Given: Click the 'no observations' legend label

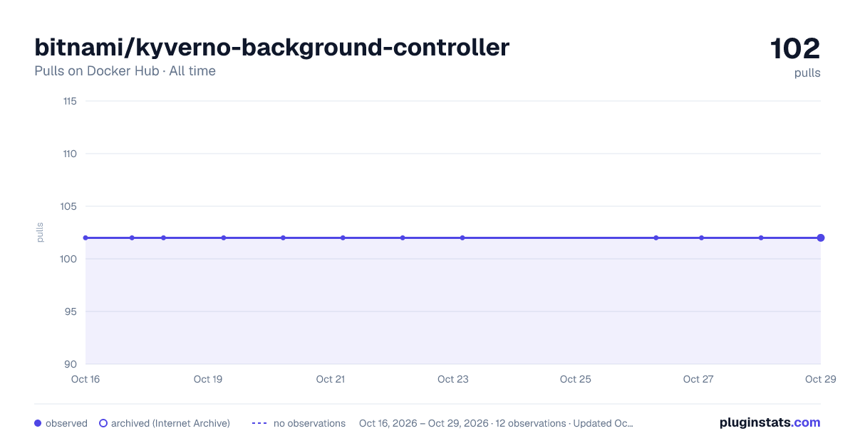Looking at the screenshot, I should 309,423.
